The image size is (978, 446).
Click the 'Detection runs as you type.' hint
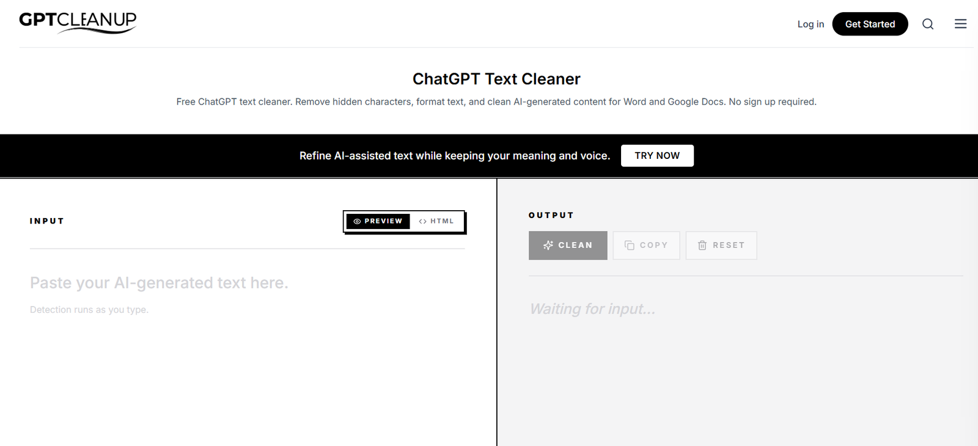tap(89, 310)
